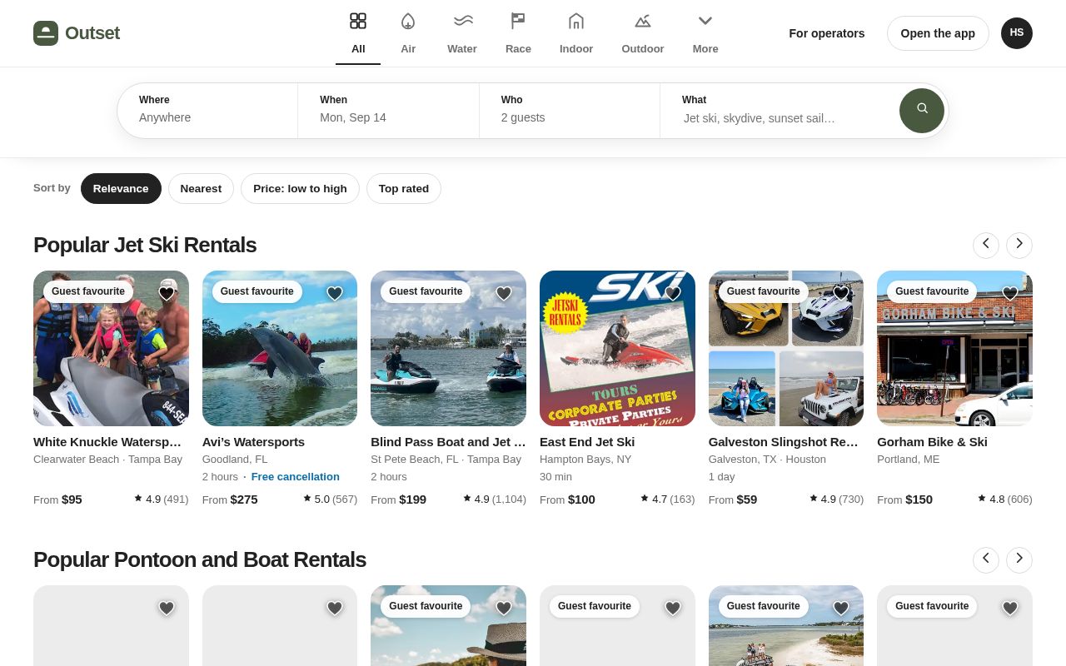Select the Indoor category tab

pyautogui.click(x=576, y=33)
